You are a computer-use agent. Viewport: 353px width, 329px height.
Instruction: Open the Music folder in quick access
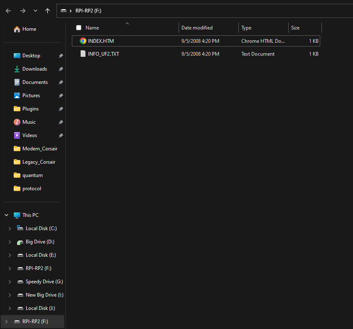click(29, 122)
